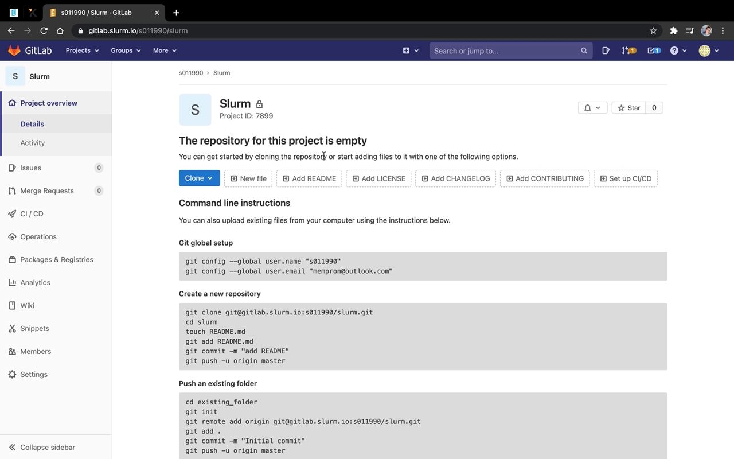
Task: Open a new browser tab
Action: [176, 13]
